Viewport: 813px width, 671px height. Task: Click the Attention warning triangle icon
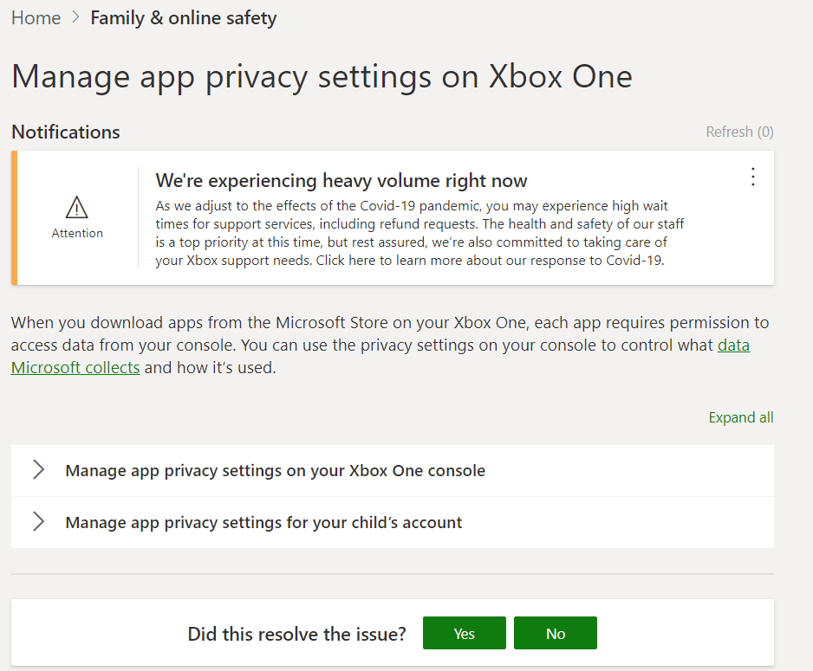[x=77, y=207]
